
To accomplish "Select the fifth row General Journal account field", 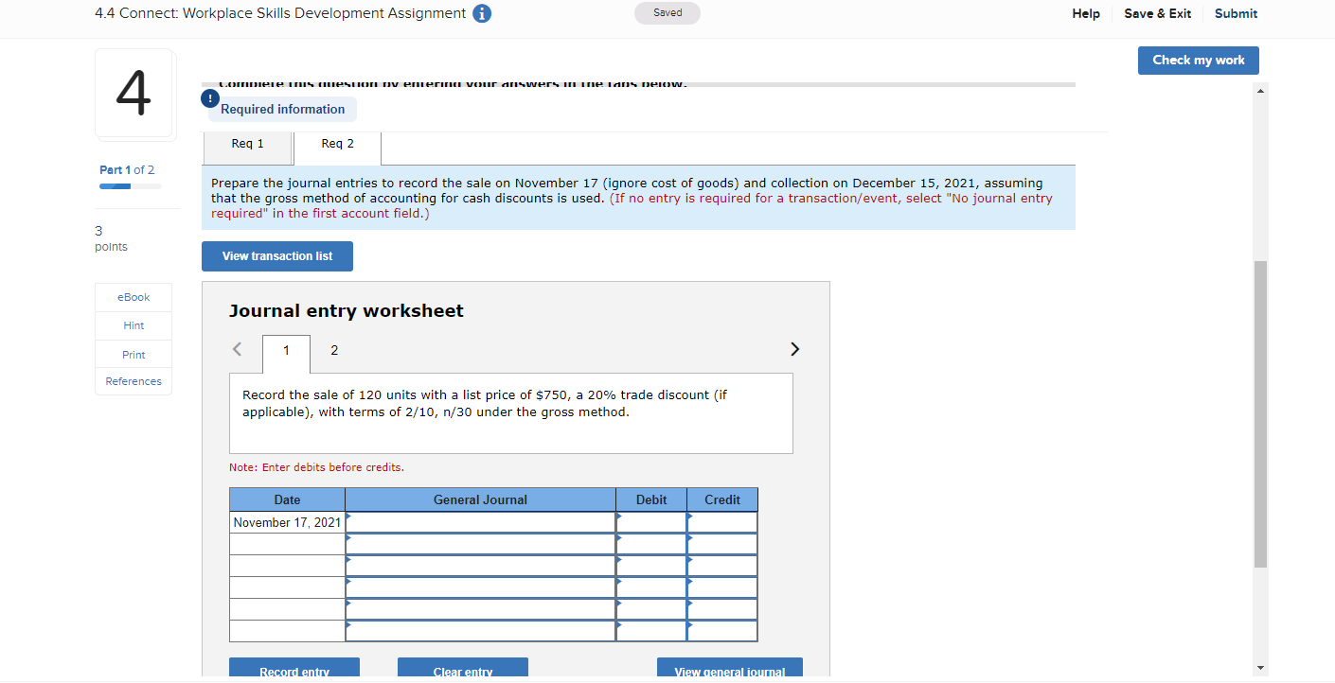I will pyautogui.click(x=480, y=609).
